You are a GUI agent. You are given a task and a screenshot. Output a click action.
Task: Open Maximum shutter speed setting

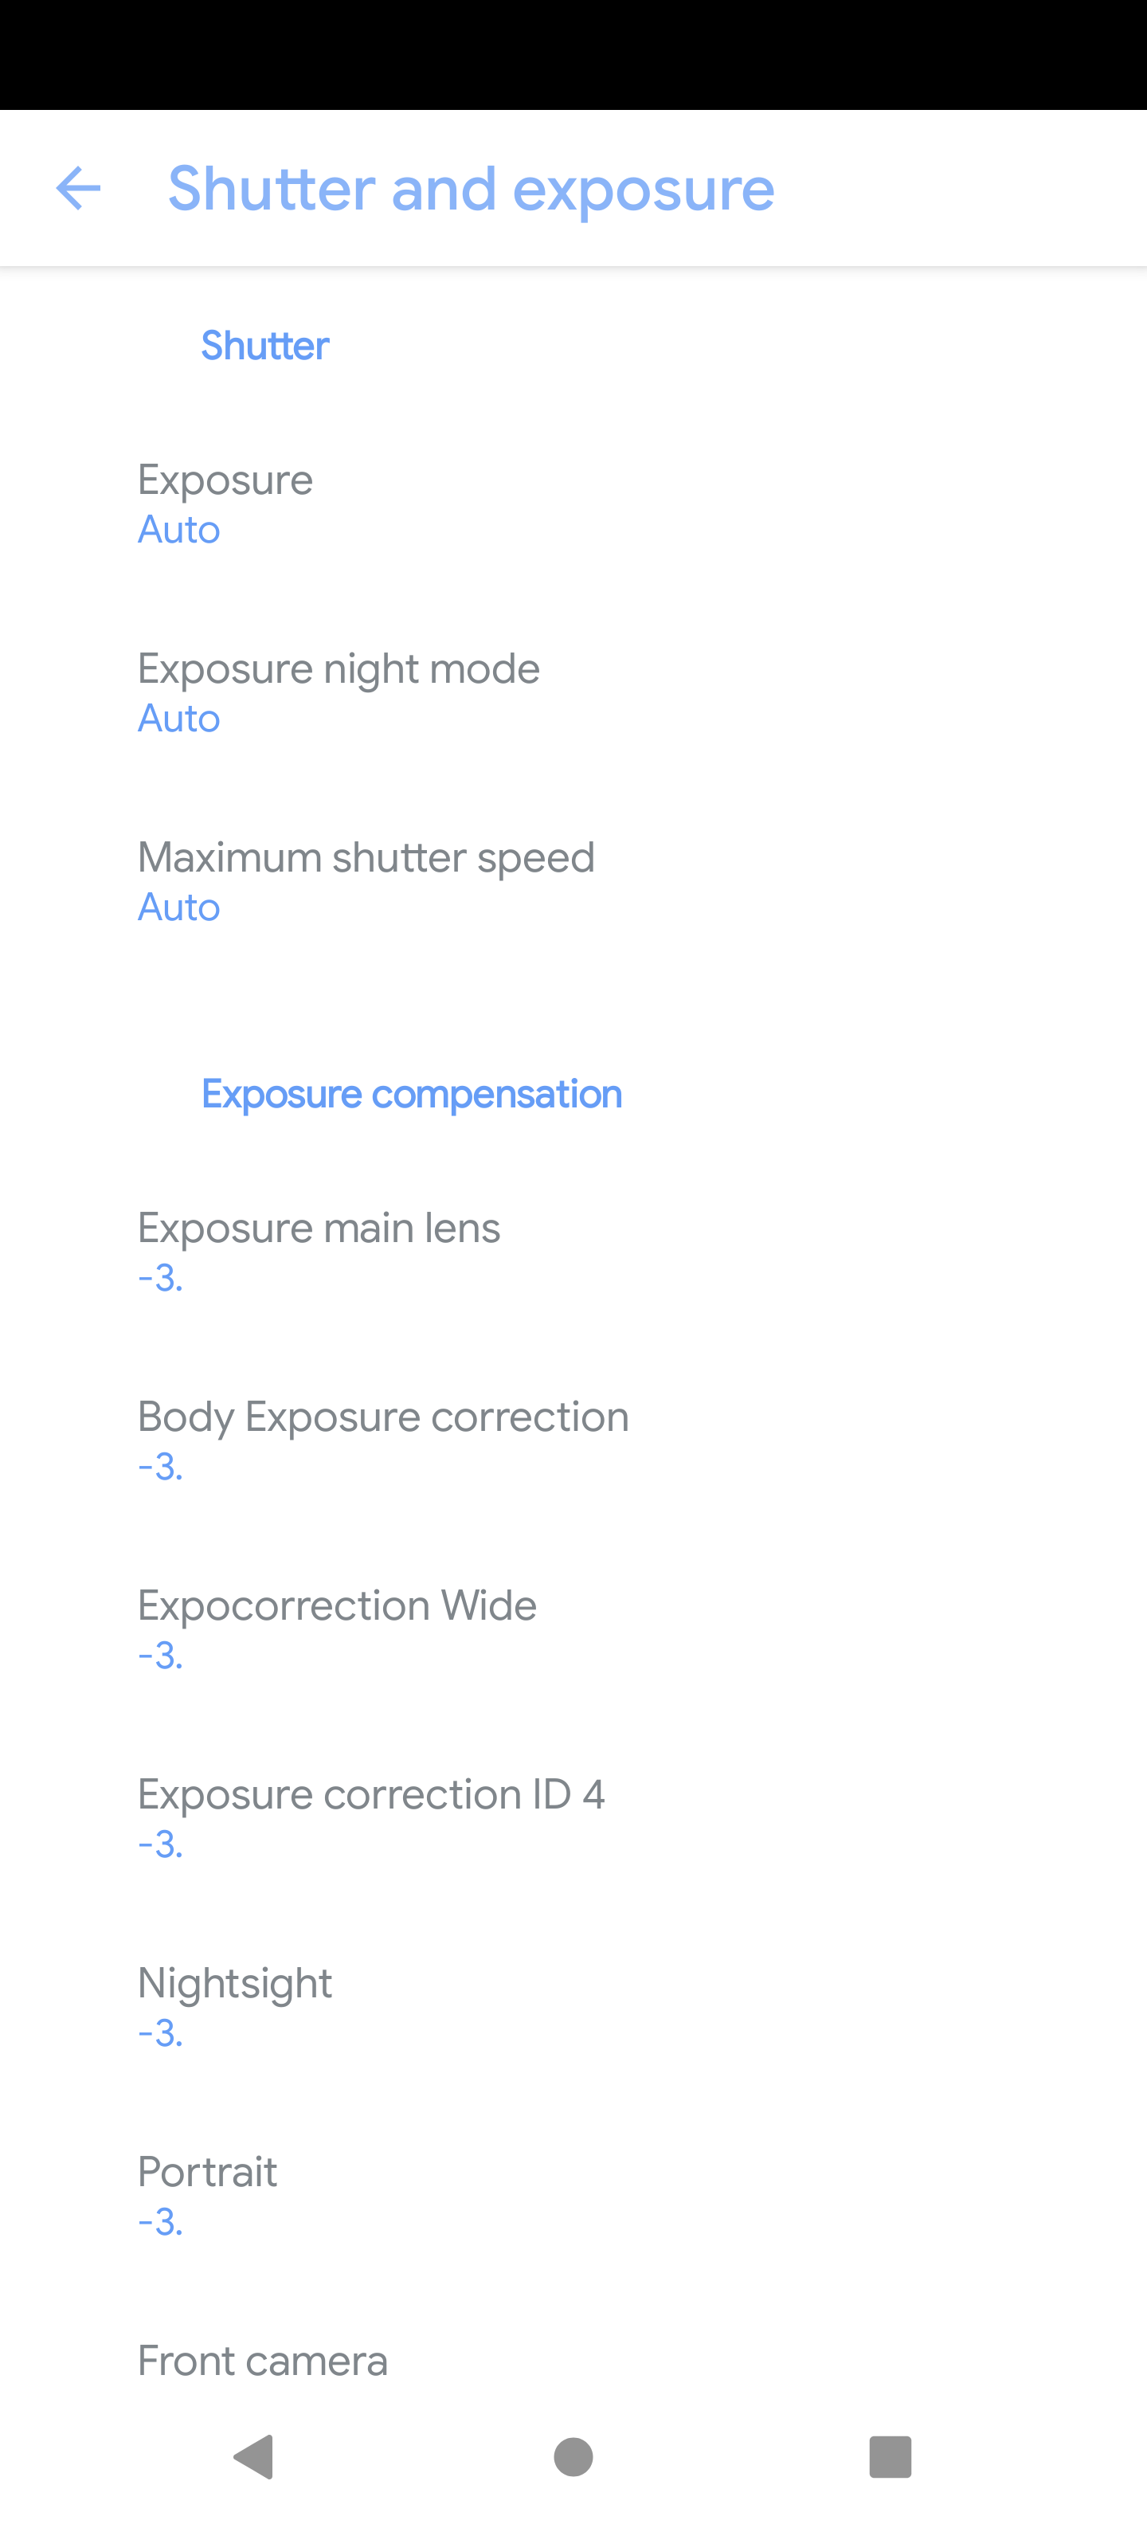[573, 882]
